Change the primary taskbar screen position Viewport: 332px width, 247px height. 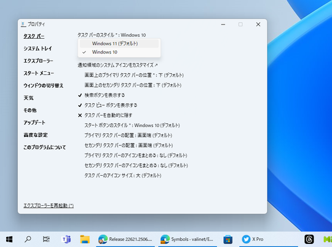[134, 75]
